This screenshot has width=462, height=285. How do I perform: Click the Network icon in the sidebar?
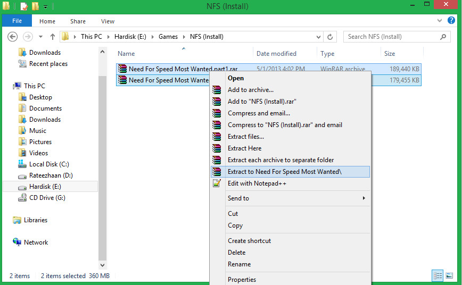pyautogui.click(x=17, y=242)
